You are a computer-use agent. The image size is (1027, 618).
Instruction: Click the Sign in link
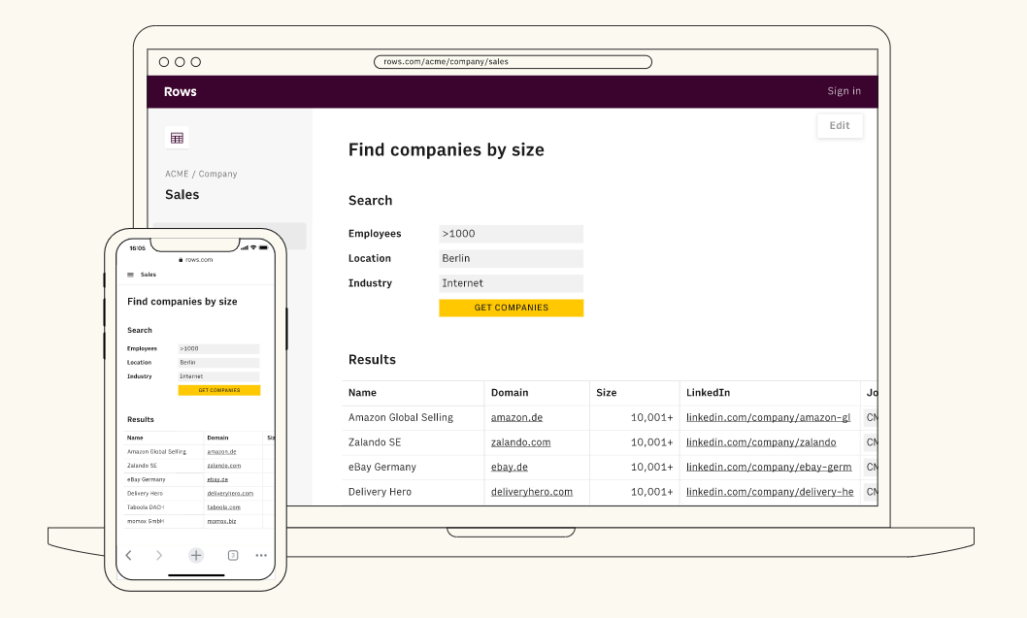(844, 92)
